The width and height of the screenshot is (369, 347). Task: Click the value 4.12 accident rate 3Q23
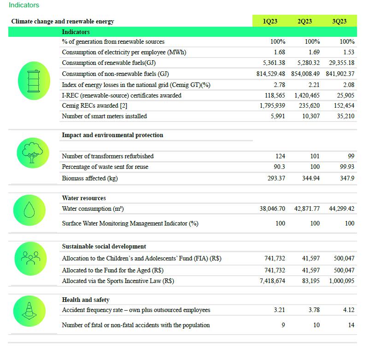point(349,310)
